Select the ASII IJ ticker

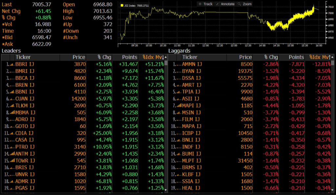tap(191, 99)
